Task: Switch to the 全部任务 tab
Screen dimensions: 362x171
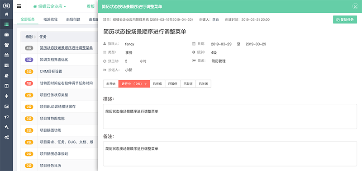Action: (x=28, y=19)
